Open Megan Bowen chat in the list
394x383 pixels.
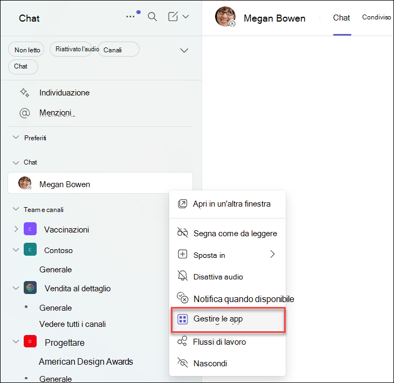click(100, 183)
